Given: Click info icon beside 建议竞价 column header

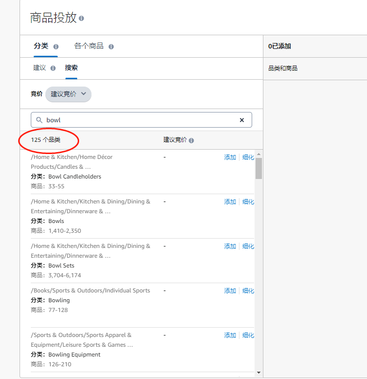Looking at the screenshot, I should (x=192, y=140).
